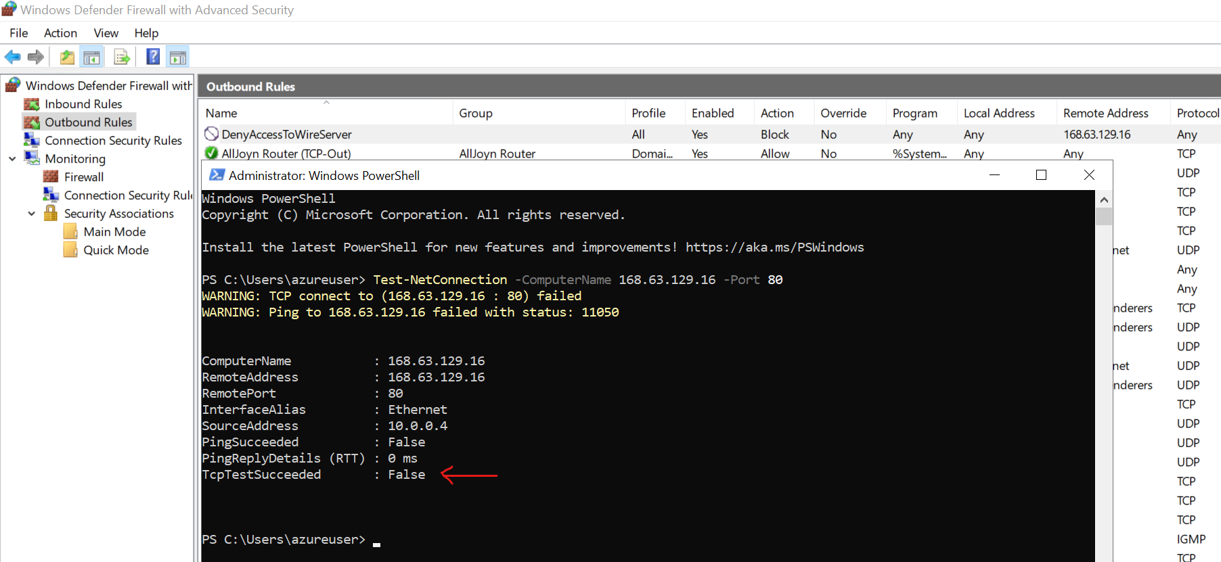Select Firewall under Monitoring

point(84,177)
